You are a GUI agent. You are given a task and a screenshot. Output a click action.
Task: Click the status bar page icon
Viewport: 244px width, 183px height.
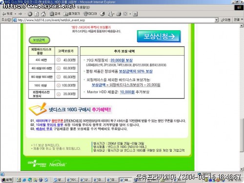2,174
